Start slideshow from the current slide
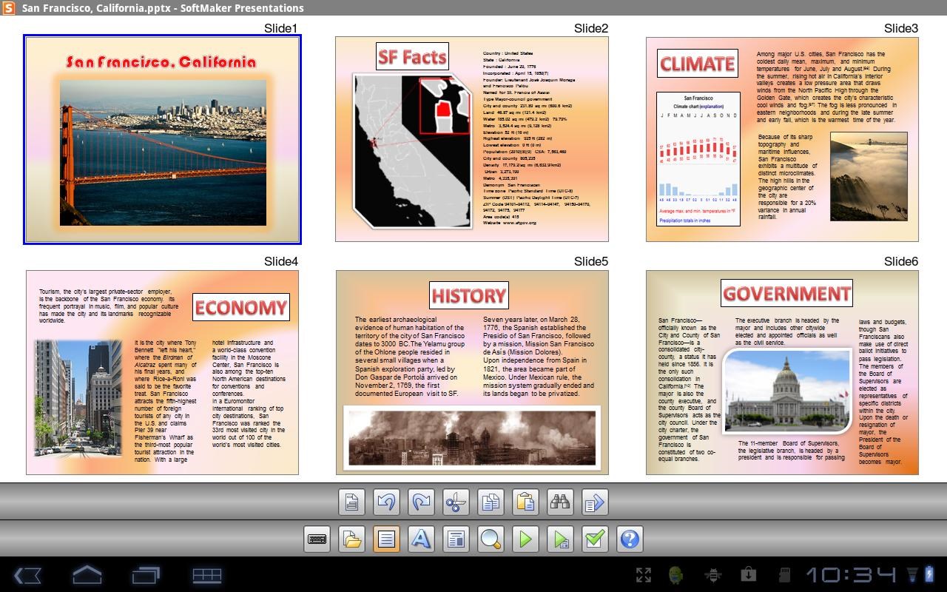947x592 pixels. (560, 539)
